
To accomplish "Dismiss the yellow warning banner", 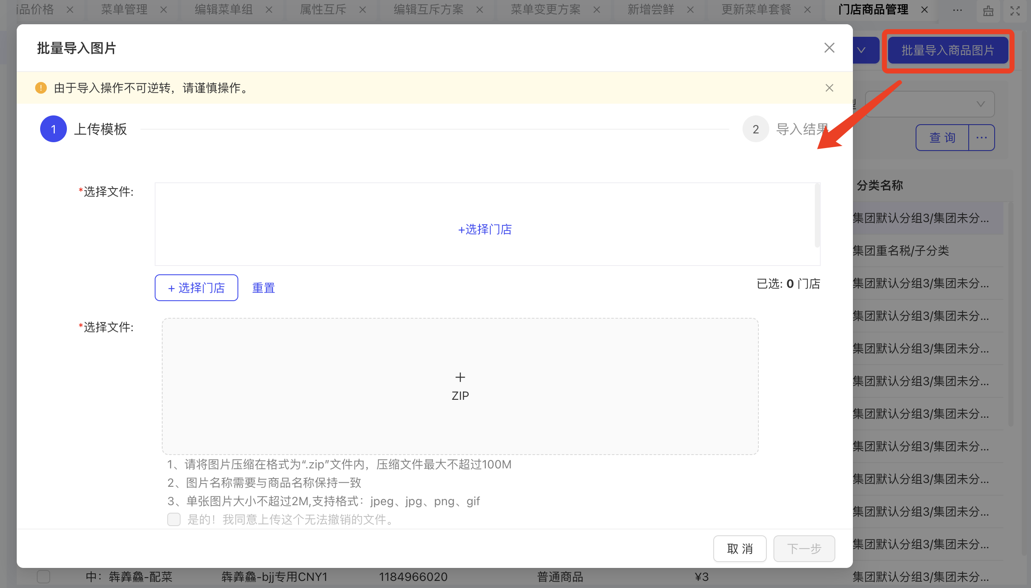I will click(829, 88).
